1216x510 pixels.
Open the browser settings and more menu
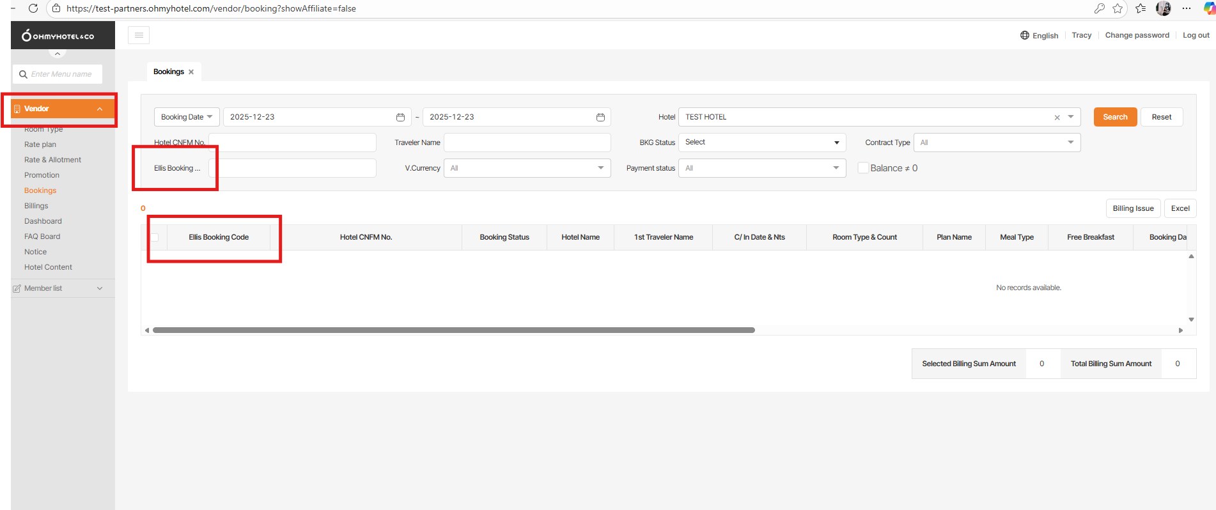pos(1187,8)
